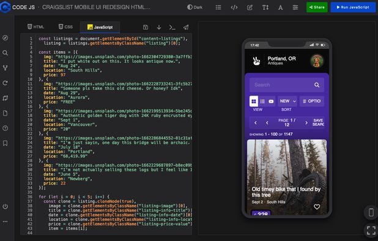
Task: Switch to the CSS tab
Action: [x=65, y=27]
